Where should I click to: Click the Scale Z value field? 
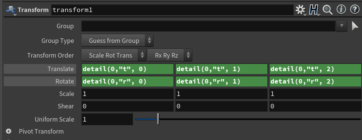tap(315, 94)
